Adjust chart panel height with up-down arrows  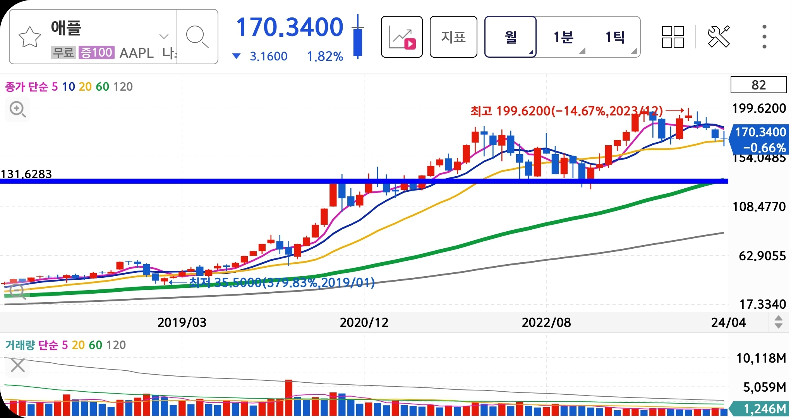[779, 322]
